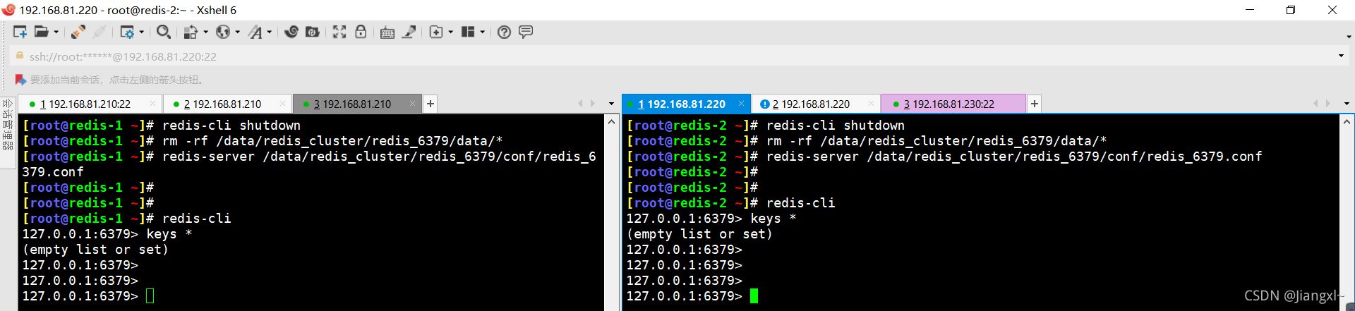Open Help question mark icon
Image resolution: width=1355 pixels, height=311 pixels.
coord(504,32)
